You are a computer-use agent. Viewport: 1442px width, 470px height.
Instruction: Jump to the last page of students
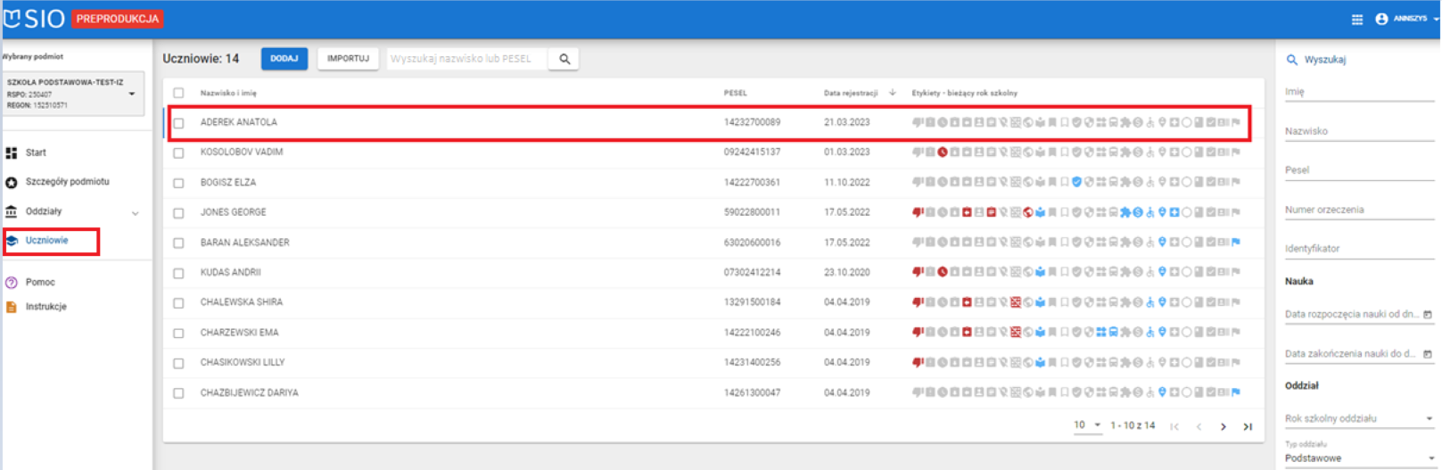1248,426
